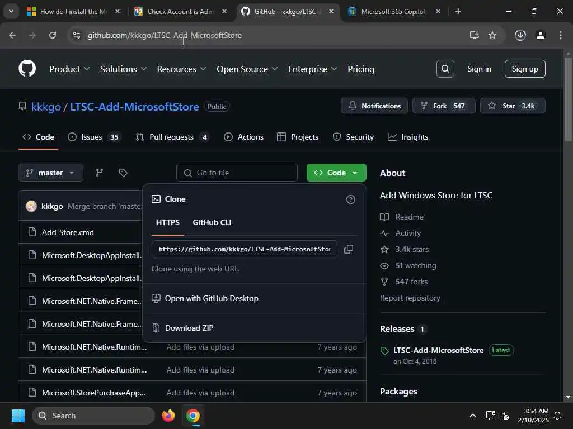The height and width of the screenshot is (429, 573).
Task: Open the Chrome profile icon
Action: pos(541,35)
